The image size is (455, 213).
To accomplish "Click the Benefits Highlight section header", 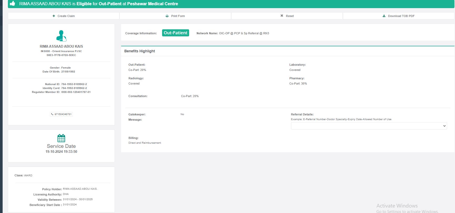I will click(x=139, y=51).
